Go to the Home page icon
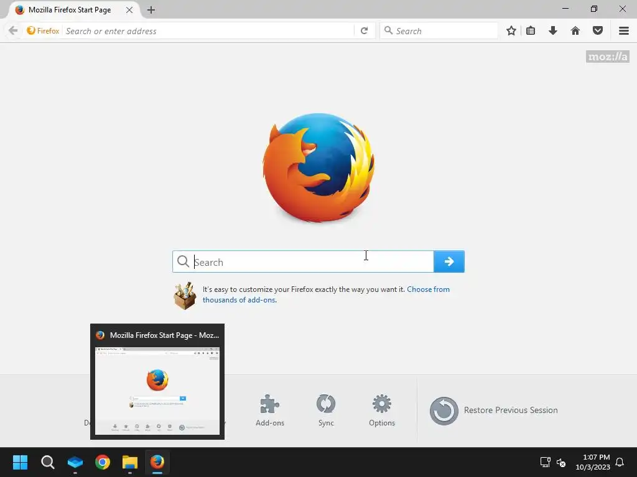The height and width of the screenshot is (477, 637). point(575,30)
